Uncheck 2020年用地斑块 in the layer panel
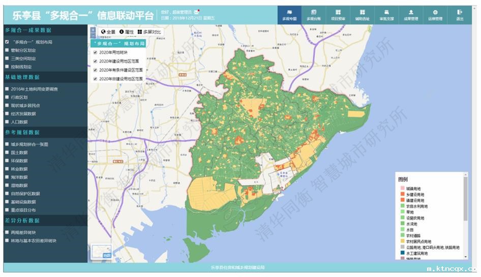 click(95, 52)
